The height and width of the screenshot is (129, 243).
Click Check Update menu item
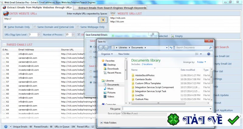(221, 95)
